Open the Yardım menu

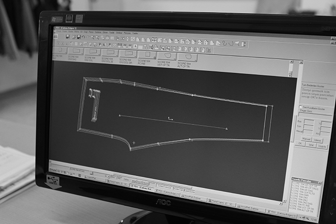point(135,33)
